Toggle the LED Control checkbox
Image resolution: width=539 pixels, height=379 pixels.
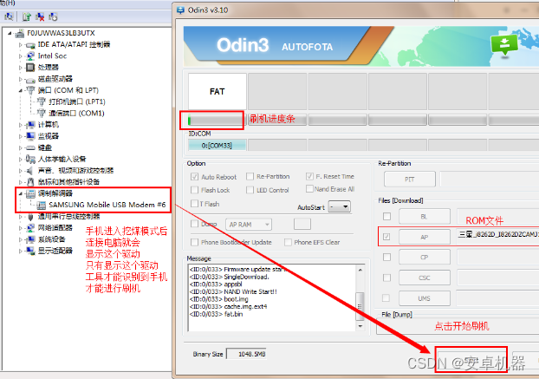pos(250,190)
